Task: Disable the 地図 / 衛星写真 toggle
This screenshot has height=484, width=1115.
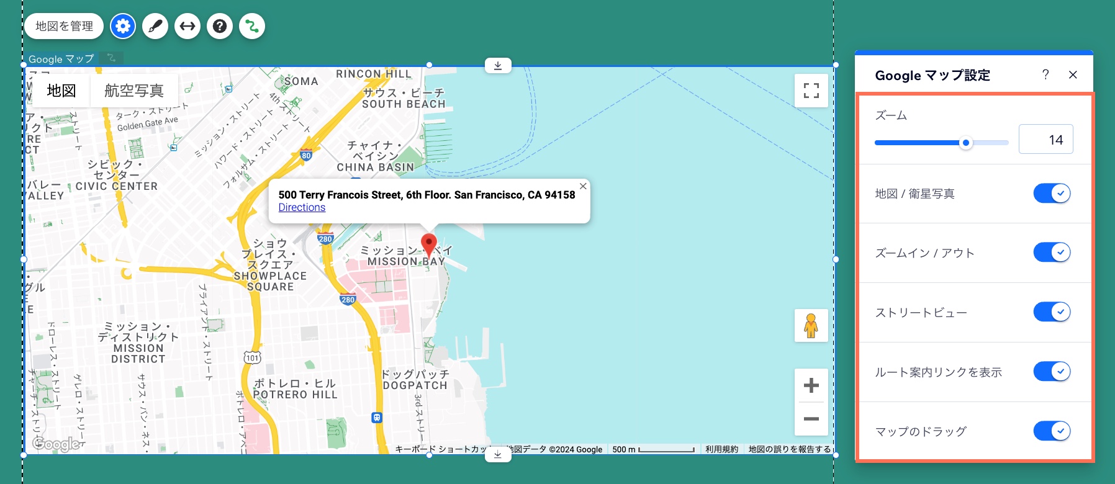Action: tap(1052, 194)
